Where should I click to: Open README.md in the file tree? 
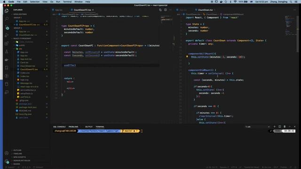[x=25, y=111]
